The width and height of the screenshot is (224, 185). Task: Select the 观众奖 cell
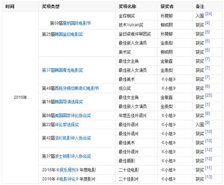click(x=136, y=88)
